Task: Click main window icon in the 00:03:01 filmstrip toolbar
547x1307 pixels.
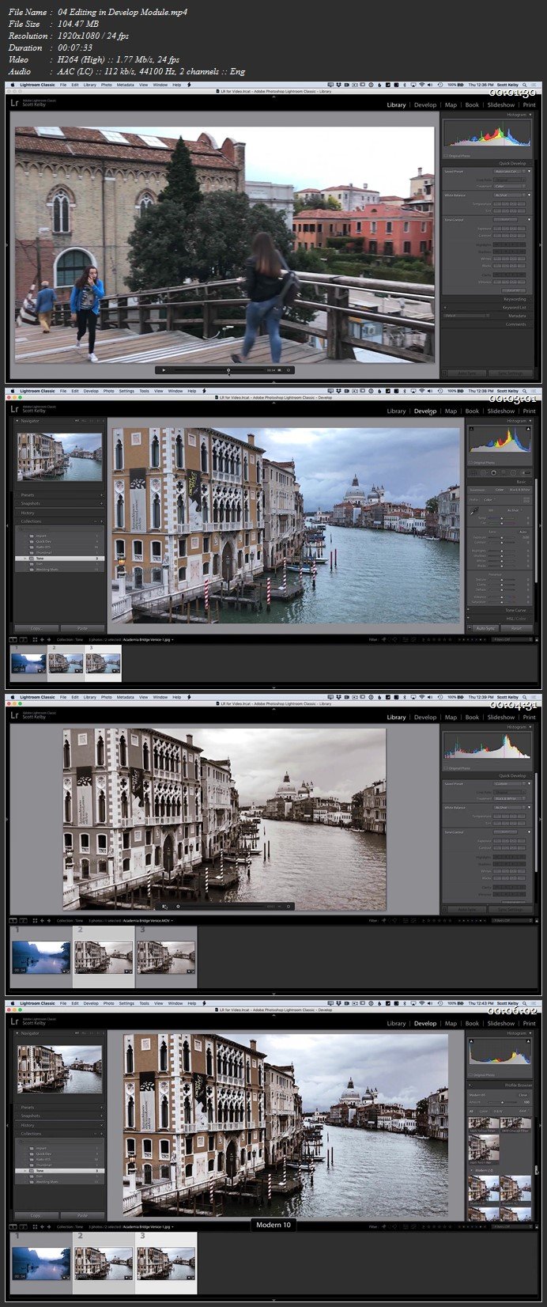Action: pyautogui.click(x=13, y=638)
